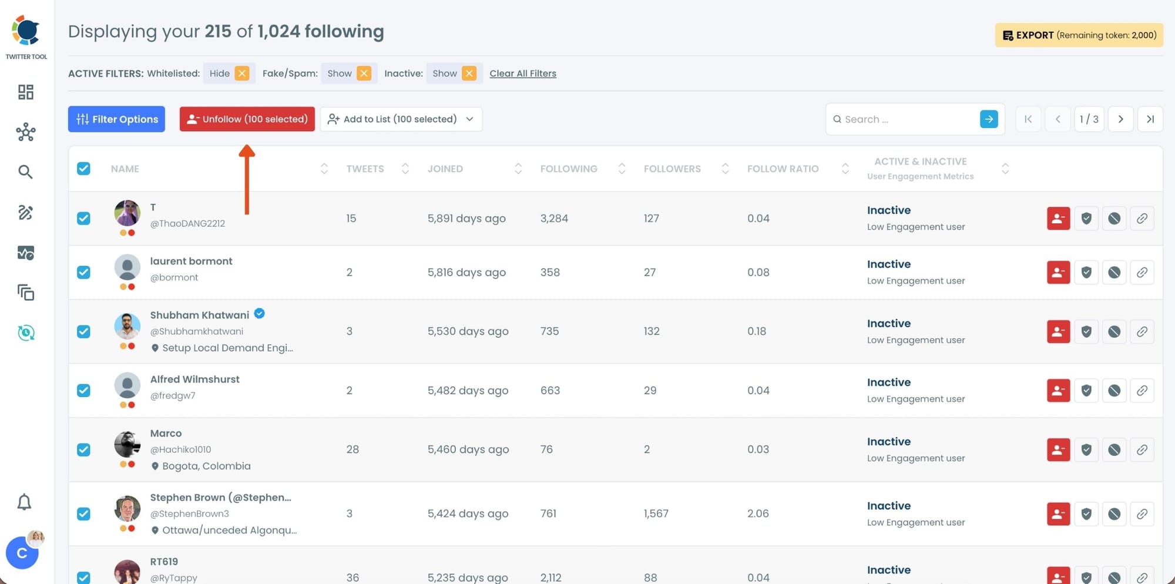Viewport: 1175px width, 584px height.
Task: Click the Clear All Filters link
Action: click(x=523, y=73)
